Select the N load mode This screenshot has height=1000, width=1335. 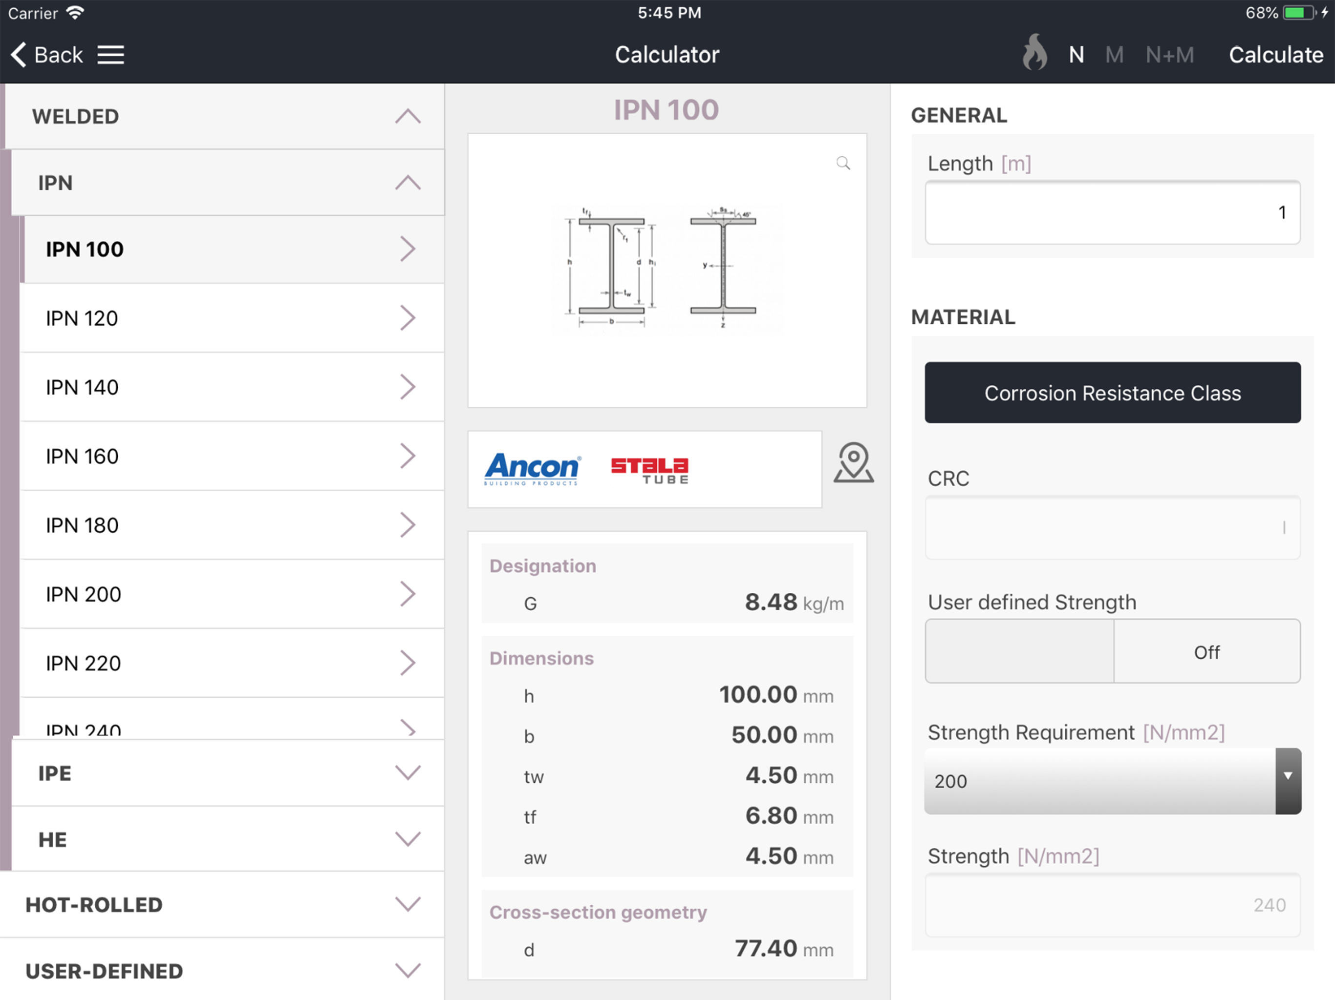point(1076,55)
